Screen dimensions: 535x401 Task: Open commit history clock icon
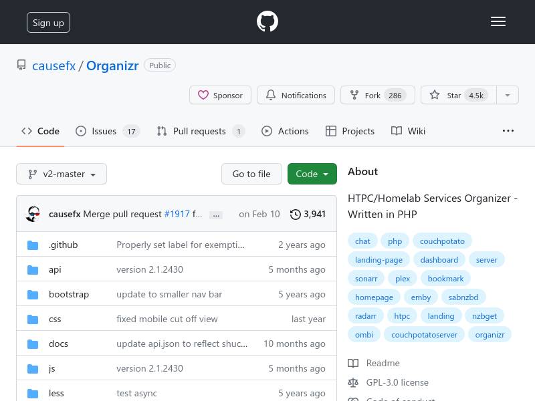point(295,214)
